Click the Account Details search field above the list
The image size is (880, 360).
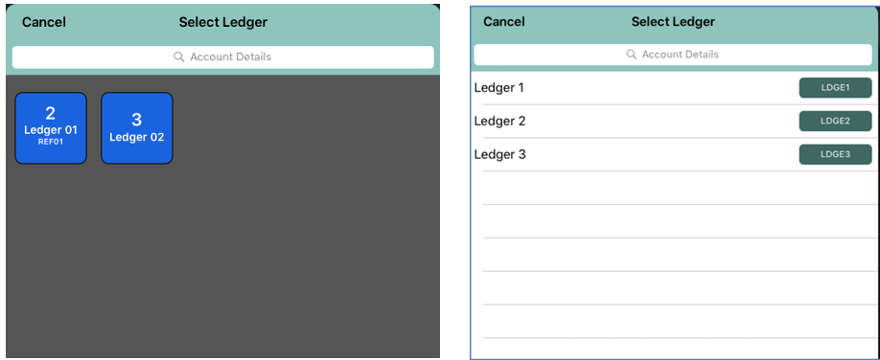coord(672,55)
